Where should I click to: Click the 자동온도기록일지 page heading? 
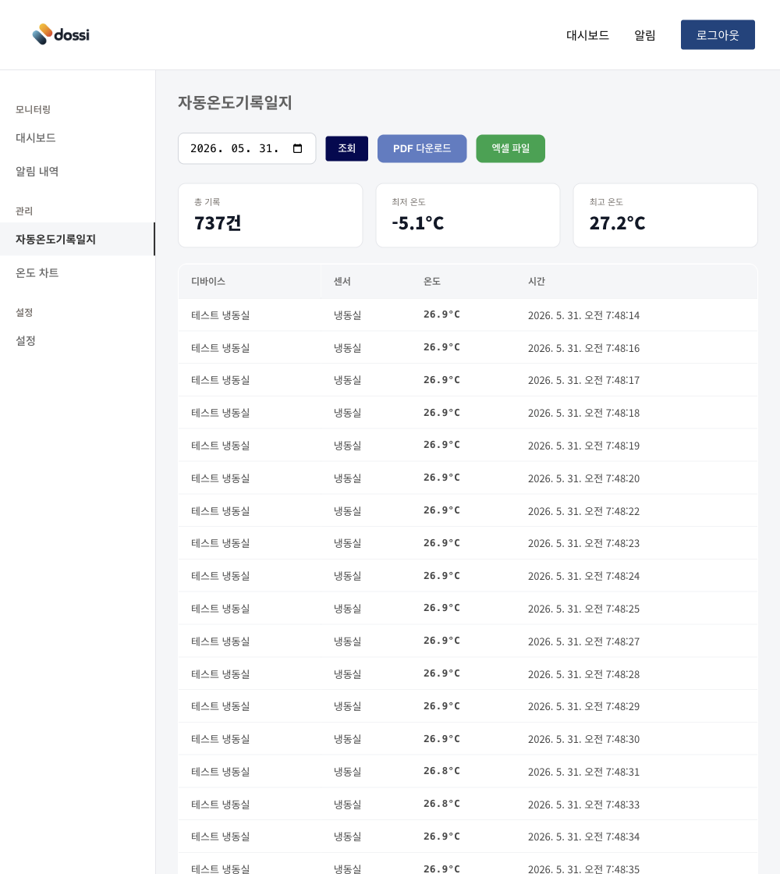(235, 102)
